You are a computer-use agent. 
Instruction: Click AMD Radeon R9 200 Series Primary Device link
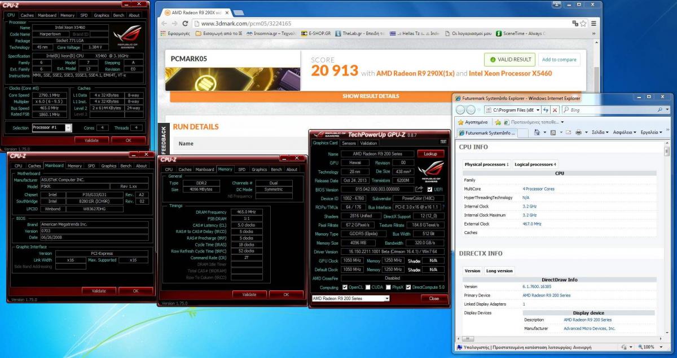[x=547, y=295]
